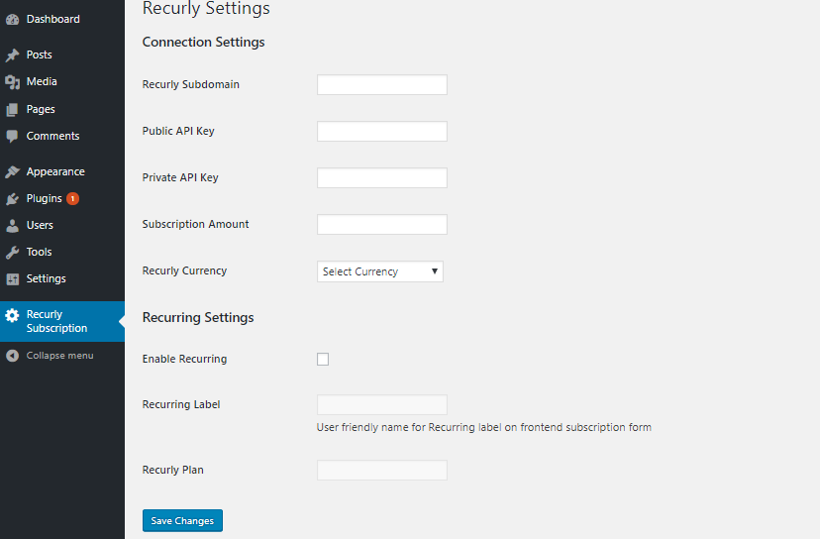Click the Private API Key field
The width and height of the screenshot is (820, 539).
[382, 178]
